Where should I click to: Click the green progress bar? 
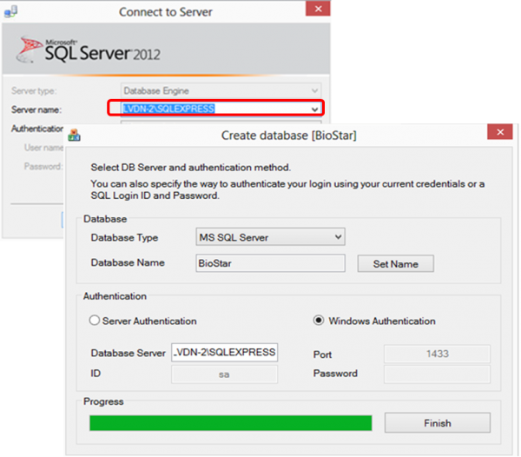[230, 423]
